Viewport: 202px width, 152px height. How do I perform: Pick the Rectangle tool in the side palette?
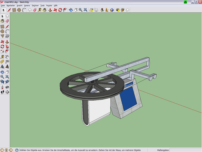[2, 27]
